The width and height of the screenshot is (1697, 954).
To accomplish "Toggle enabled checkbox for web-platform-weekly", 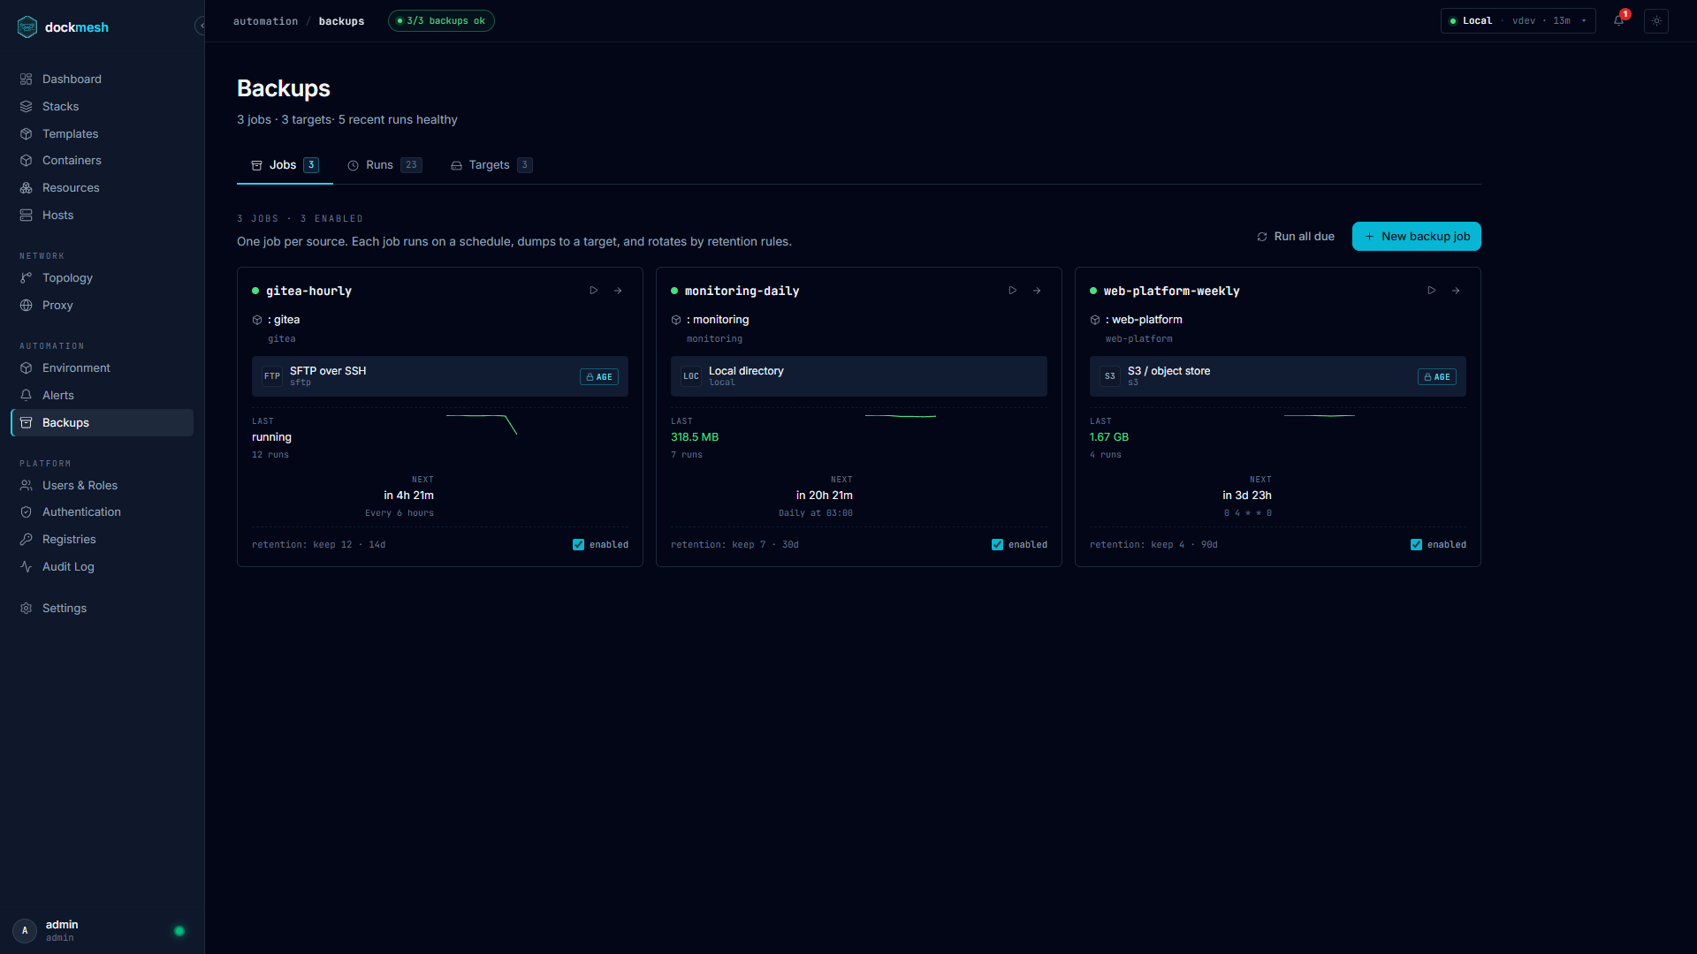I will (1416, 545).
